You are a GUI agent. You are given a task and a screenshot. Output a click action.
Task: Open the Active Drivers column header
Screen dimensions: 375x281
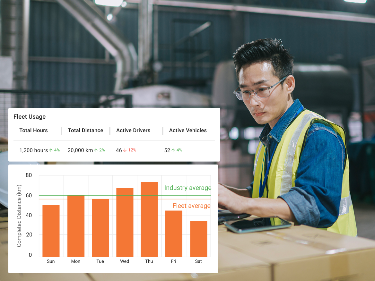pyautogui.click(x=133, y=131)
